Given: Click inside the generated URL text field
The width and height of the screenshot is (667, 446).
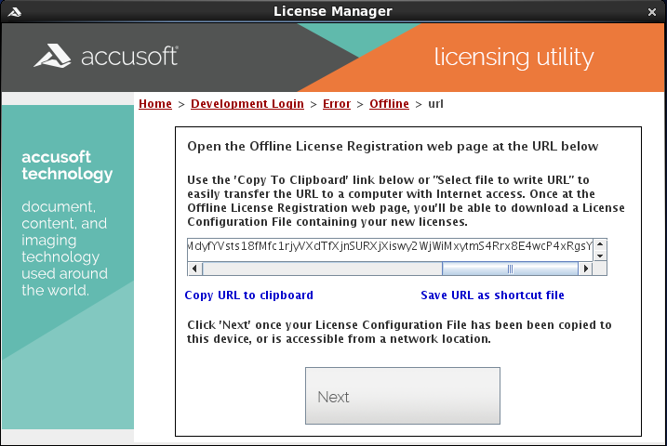Looking at the screenshot, I should coord(391,249).
